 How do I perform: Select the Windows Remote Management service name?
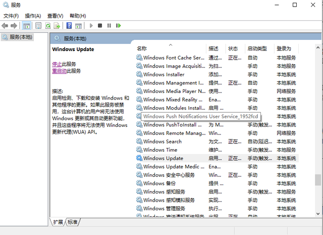[x=174, y=133]
